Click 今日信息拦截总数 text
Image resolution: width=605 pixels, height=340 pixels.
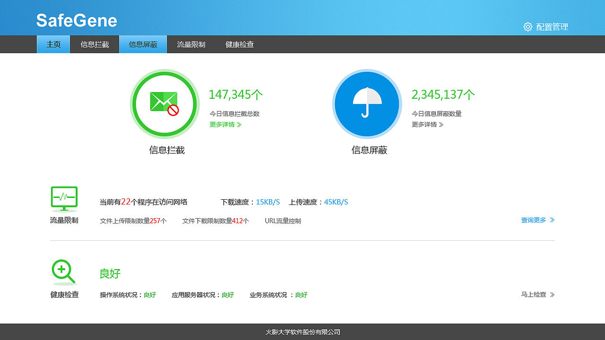pyautogui.click(x=234, y=114)
